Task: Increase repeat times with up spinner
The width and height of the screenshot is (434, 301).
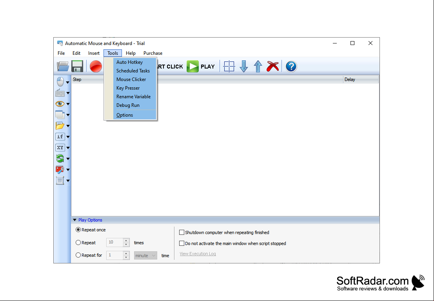Action: pos(126,240)
